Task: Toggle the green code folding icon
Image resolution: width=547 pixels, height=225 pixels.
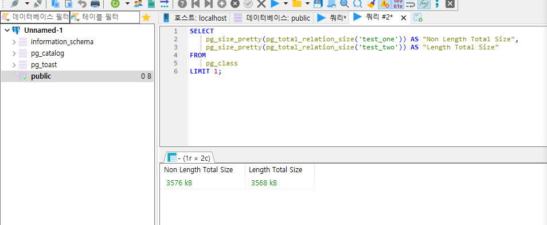Action: coord(424,4)
